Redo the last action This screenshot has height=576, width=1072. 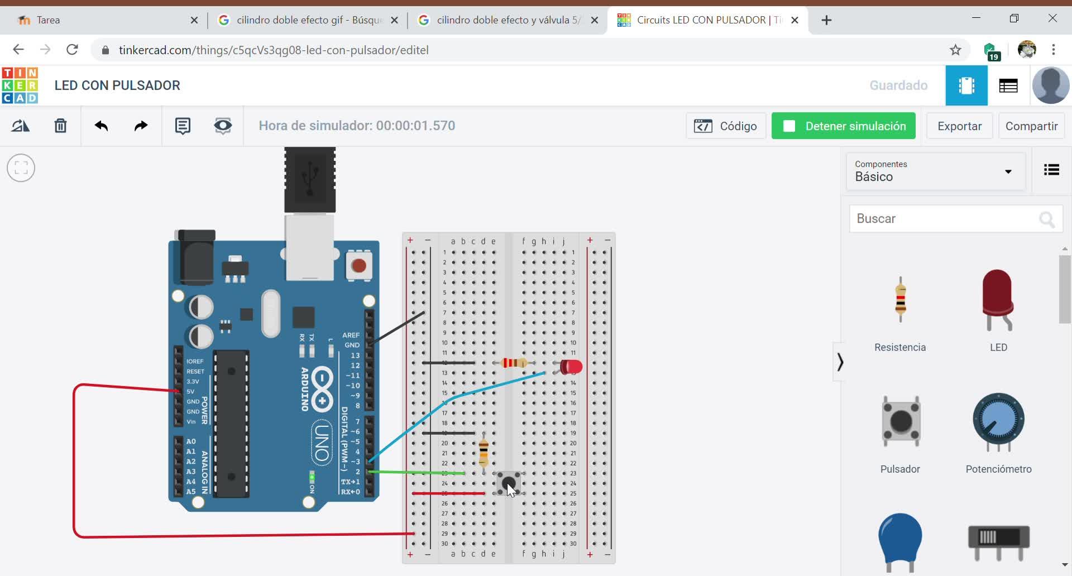point(141,126)
